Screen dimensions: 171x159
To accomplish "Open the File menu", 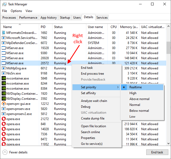I will 5,11.
